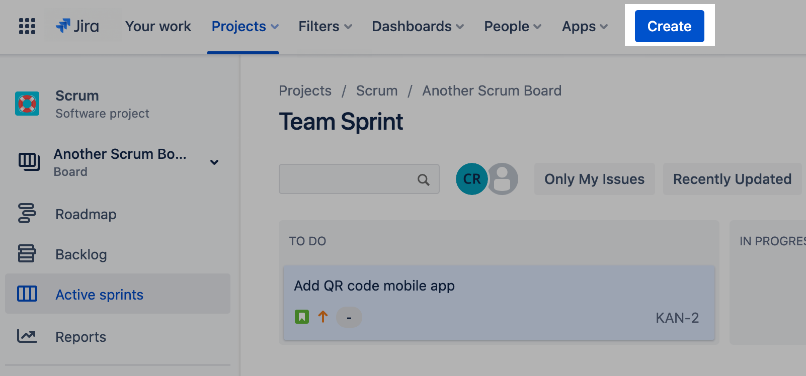Click the story type icon on the card

point(301,317)
